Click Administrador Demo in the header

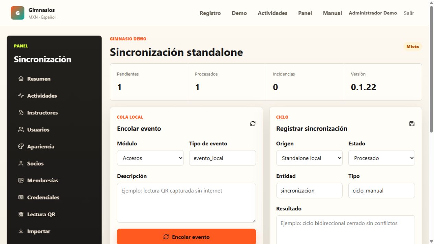pyautogui.click(x=373, y=13)
